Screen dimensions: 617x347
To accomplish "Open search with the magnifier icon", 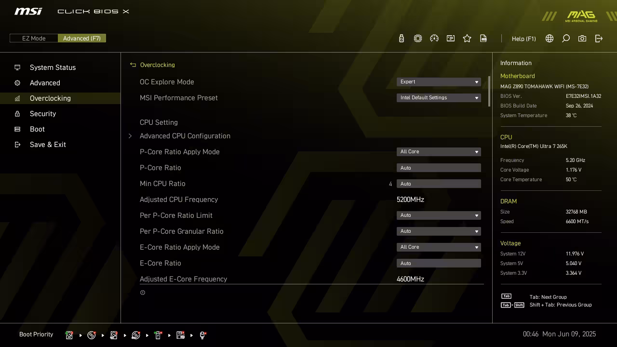I will [x=566, y=39].
